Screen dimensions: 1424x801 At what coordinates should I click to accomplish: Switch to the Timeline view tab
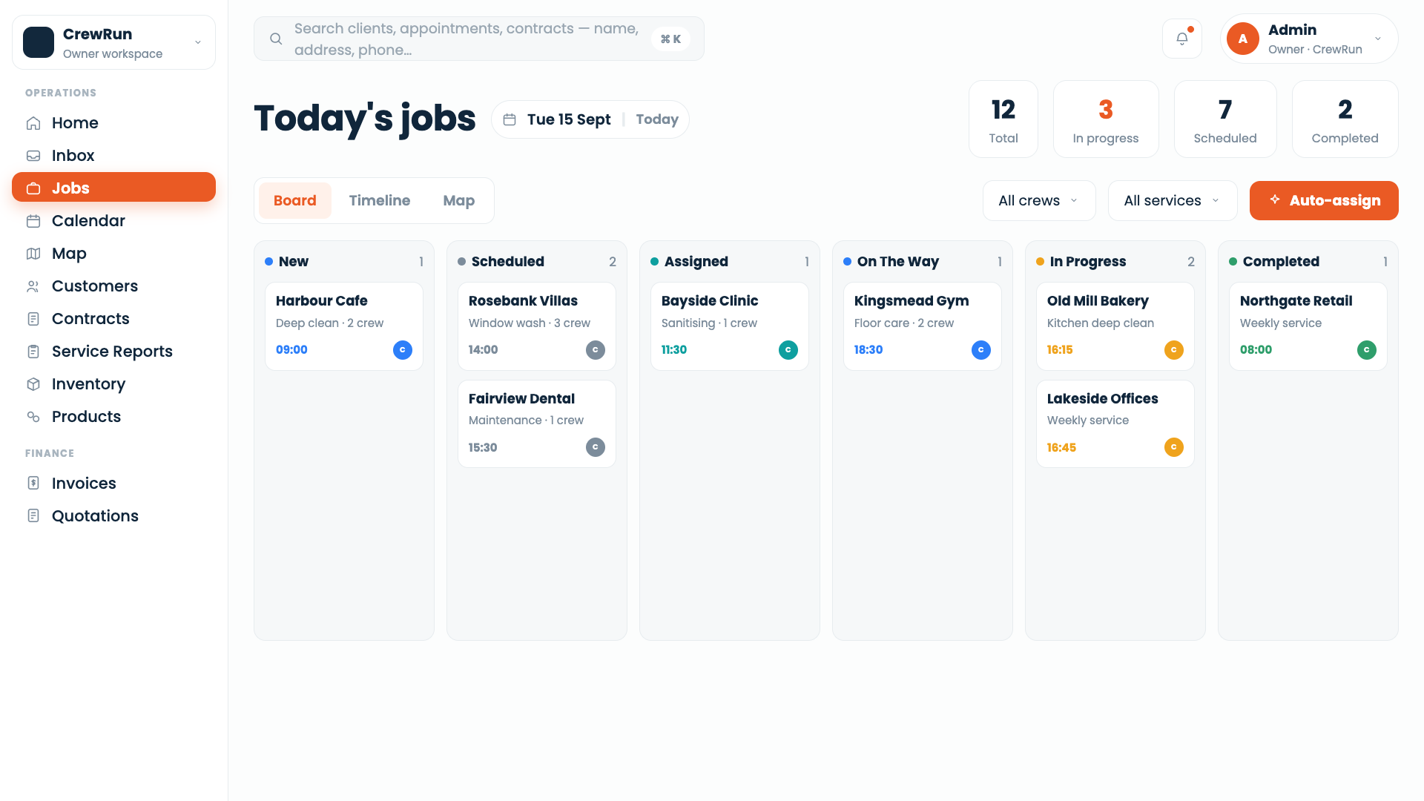coord(380,201)
